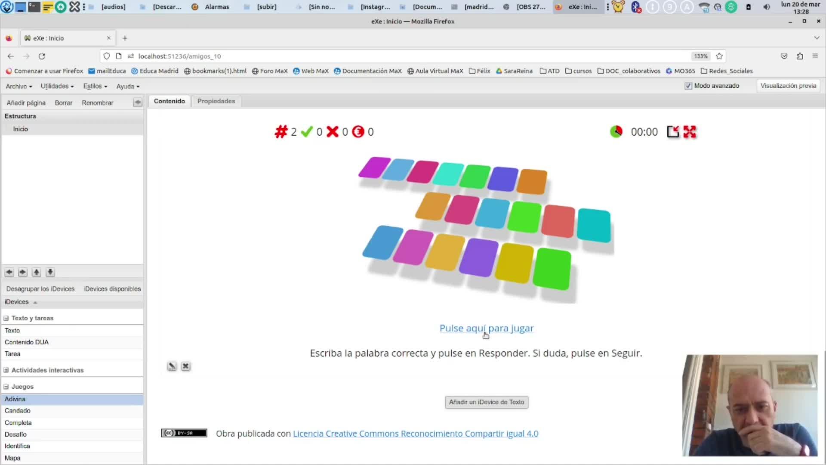This screenshot has width=826, height=465.
Task: Promote page with left arrow icon
Action: 9,272
